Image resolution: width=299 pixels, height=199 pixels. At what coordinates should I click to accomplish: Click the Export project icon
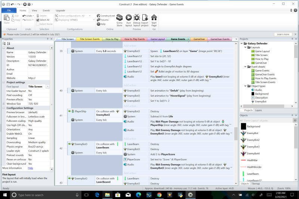coord(145,20)
